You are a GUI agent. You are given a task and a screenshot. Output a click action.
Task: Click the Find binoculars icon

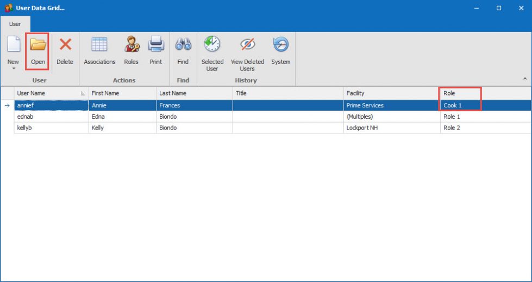point(183,46)
